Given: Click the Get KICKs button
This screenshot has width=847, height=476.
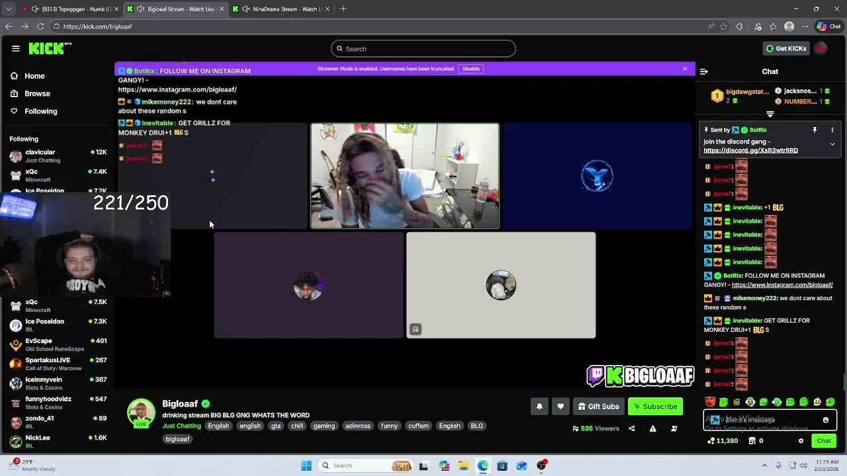Looking at the screenshot, I should 786,48.
